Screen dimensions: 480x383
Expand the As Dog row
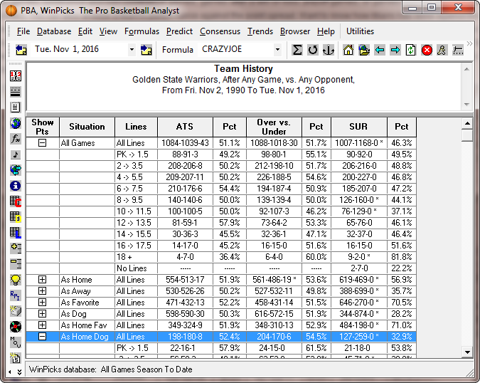click(x=42, y=313)
